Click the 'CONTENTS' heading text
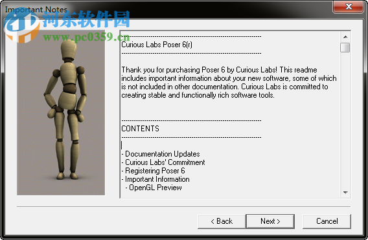 tap(140, 129)
